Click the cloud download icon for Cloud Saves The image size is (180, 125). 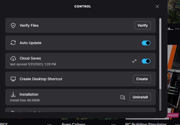tap(13, 58)
